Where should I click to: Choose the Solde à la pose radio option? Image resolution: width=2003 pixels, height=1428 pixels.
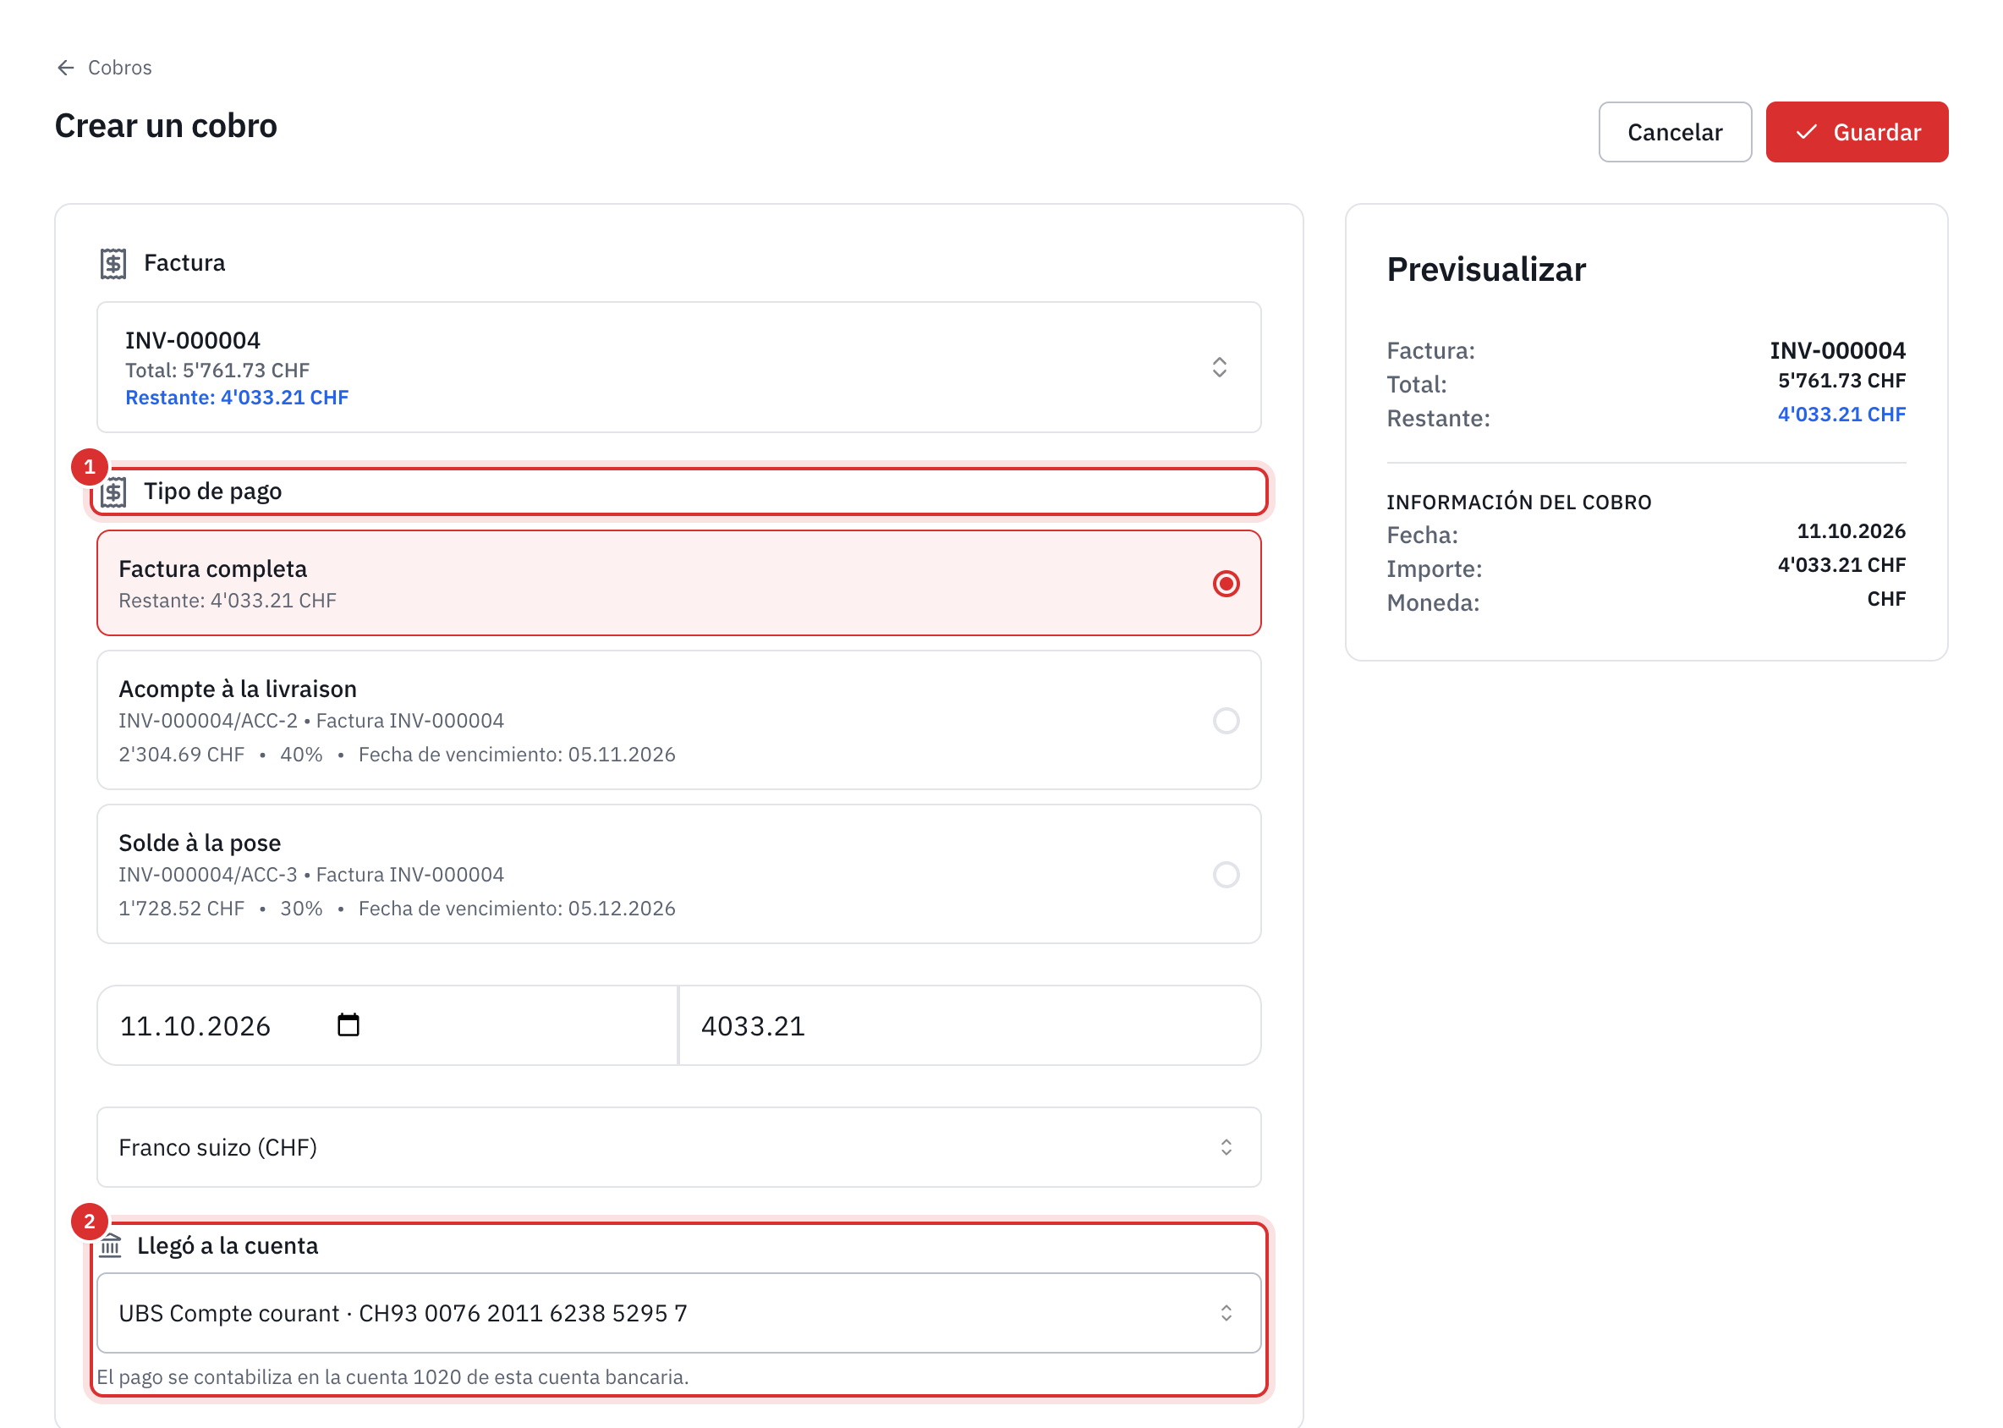(1226, 875)
